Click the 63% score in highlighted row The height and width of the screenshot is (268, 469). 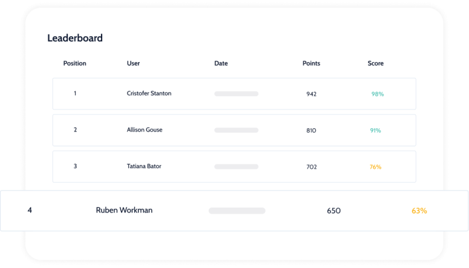tap(419, 211)
